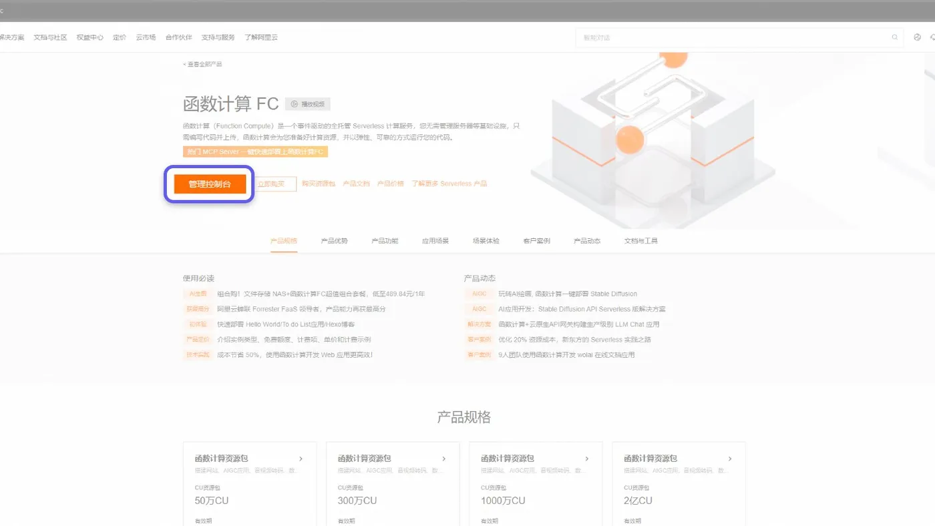Screen dimensions: 935x526
Task: Select the 应用场景 tab
Action: [435, 240]
